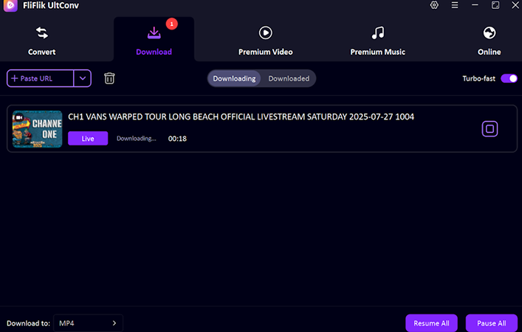Screen dimensions: 522x332
Task: Maximize the FliFlik UltConv window
Action: (x=495, y=5)
